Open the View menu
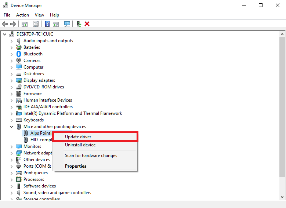 (x=39, y=15)
